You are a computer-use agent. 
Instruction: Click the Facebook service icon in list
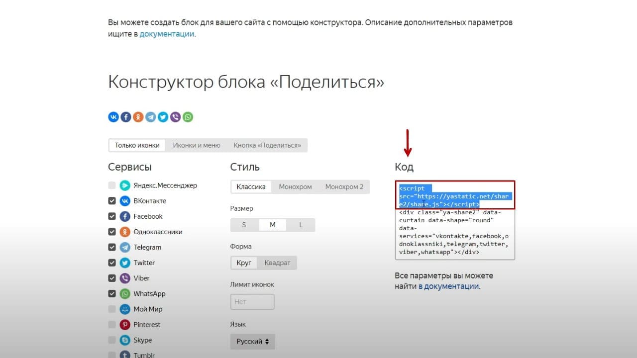pyautogui.click(x=125, y=216)
